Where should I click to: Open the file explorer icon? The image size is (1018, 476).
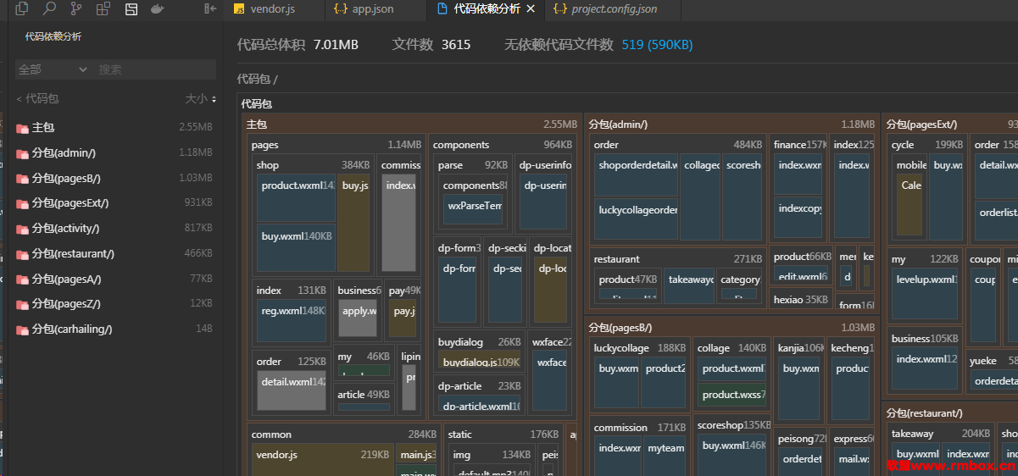[22, 8]
